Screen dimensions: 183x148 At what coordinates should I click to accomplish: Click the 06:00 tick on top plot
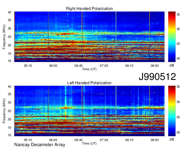point(53,66)
